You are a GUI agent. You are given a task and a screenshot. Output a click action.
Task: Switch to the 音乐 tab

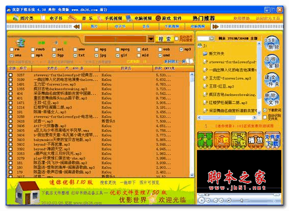tap(146, 27)
